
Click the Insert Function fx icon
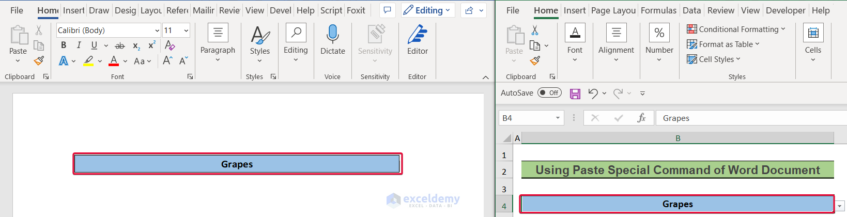coord(641,118)
